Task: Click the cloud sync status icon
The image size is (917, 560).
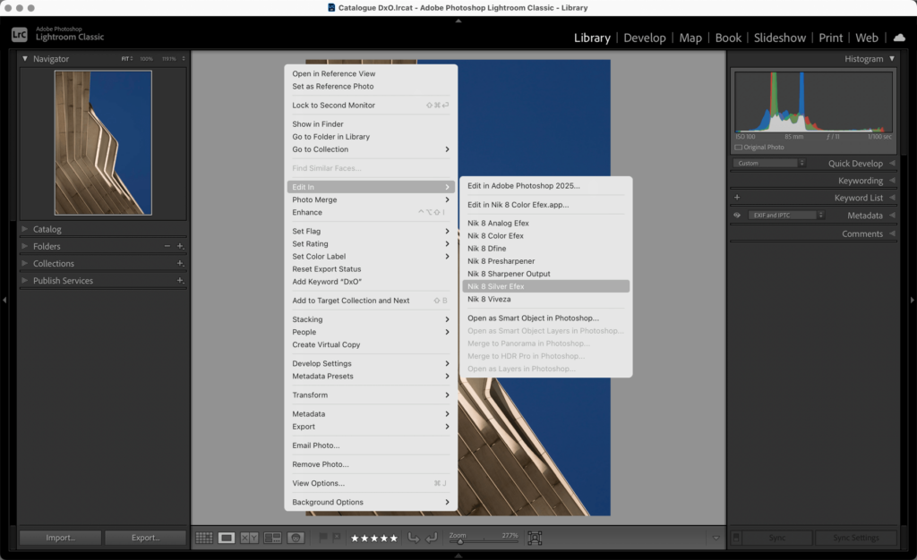Action: (899, 38)
